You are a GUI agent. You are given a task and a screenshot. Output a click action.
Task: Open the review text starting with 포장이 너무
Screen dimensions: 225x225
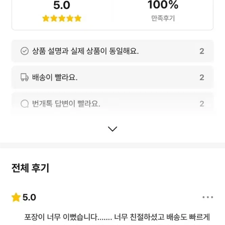(117, 217)
